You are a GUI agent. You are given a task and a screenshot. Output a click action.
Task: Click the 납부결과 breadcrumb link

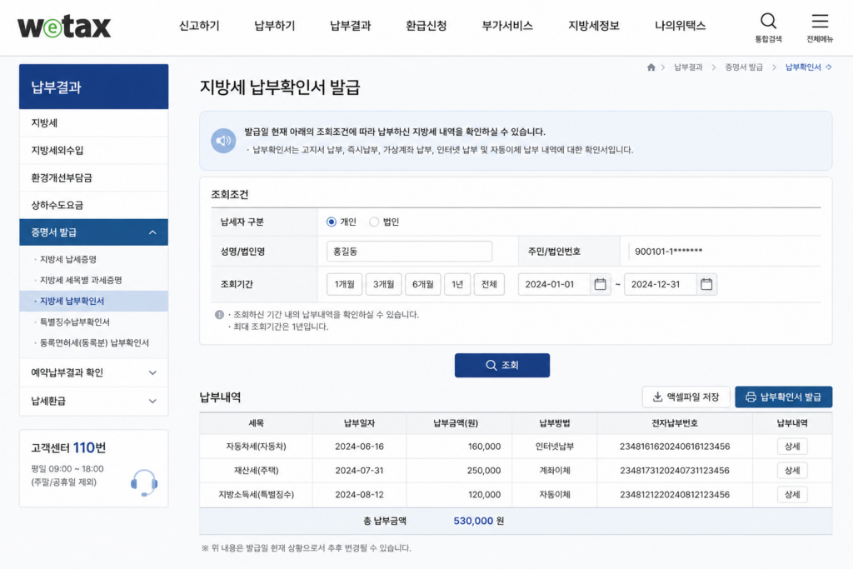point(688,67)
